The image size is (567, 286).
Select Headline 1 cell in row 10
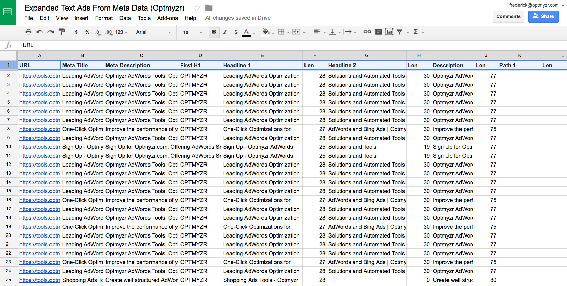pyautogui.click(x=262, y=147)
